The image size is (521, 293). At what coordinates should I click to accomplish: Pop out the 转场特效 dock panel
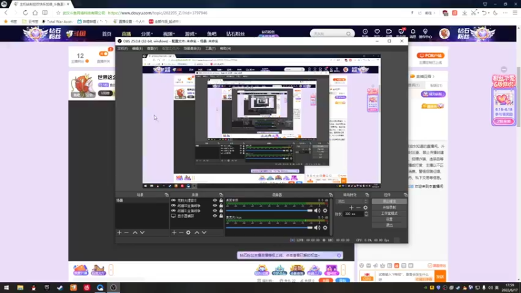pyautogui.click(x=367, y=195)
